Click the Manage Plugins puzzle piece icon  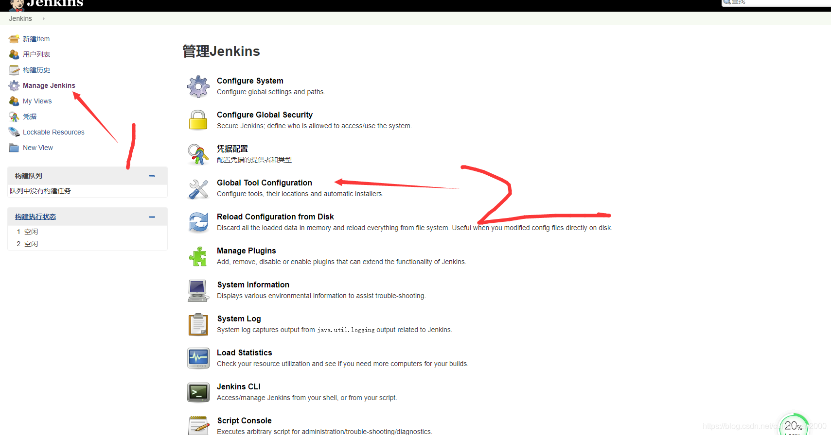point(198,257)
